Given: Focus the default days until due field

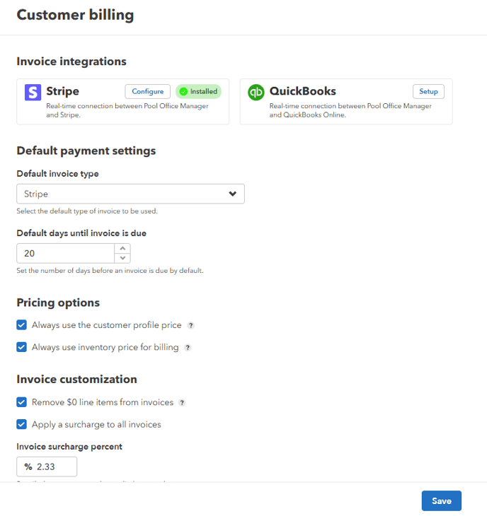Looking at the screenshot, I should coord(65,253).
